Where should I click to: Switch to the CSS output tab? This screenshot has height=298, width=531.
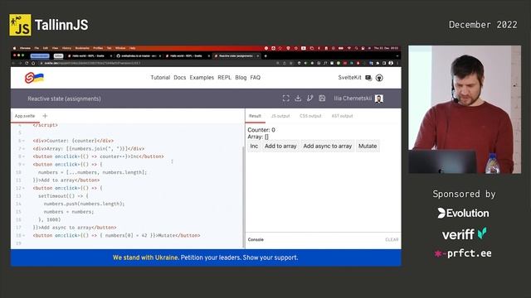(310, 116)
